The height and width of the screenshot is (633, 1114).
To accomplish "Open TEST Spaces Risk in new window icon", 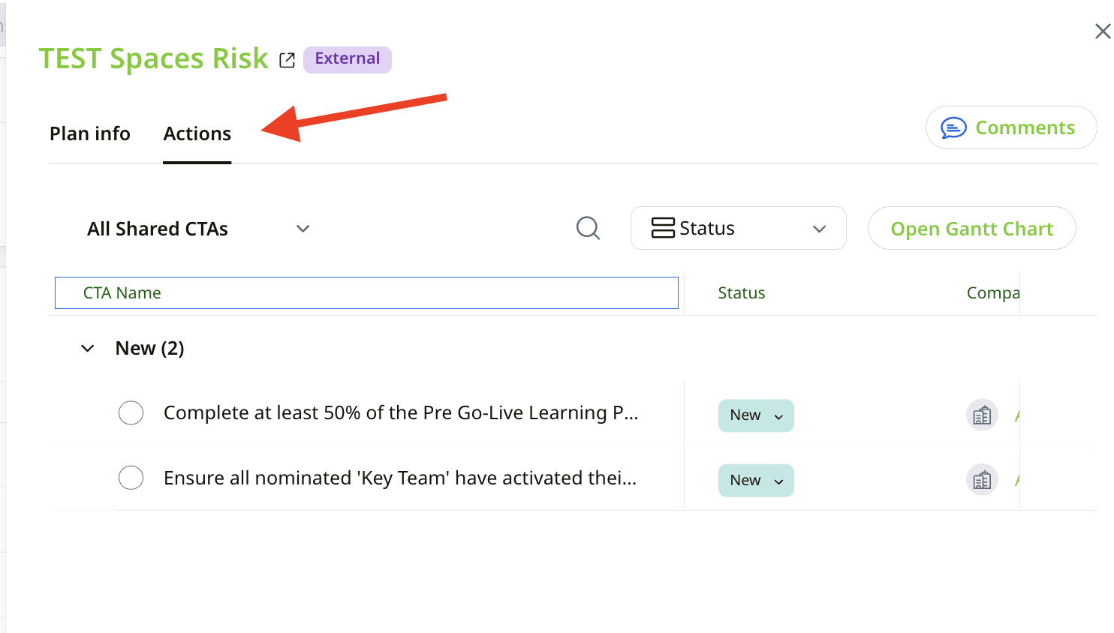I will tap(287, 60).
